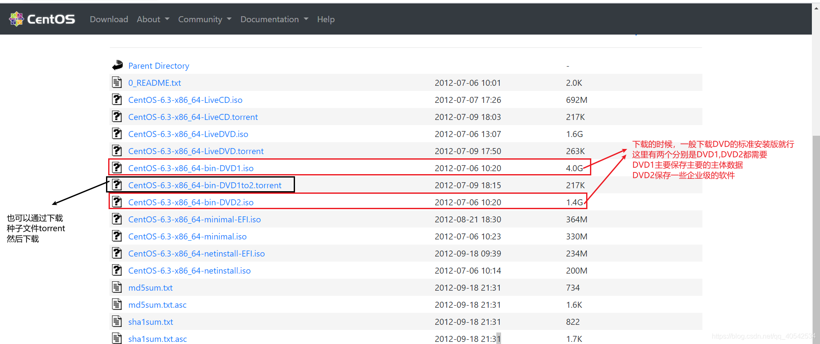The height and width of the screenshot is (344, 820).
Task: Open the Download nav item
Action: pos(109,19)
